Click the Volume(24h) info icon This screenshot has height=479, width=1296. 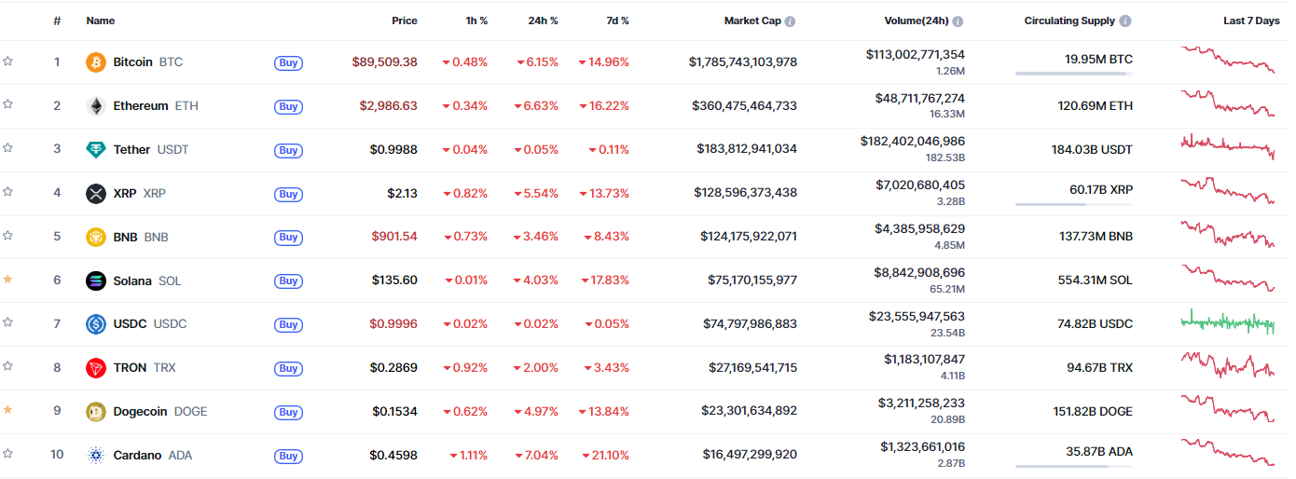958,21
